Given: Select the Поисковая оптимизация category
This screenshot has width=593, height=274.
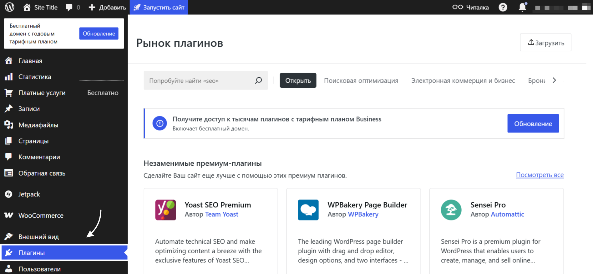Looking at the screenshot, I should 361,80.
